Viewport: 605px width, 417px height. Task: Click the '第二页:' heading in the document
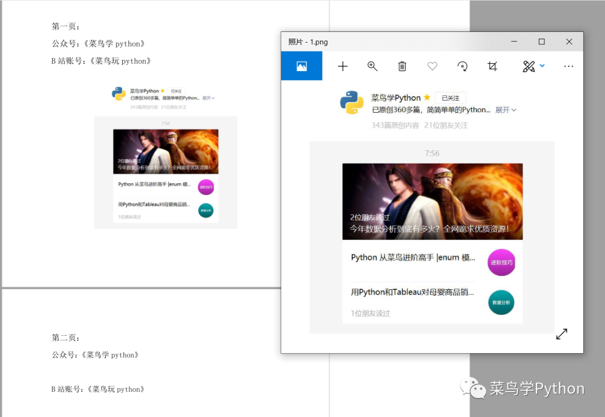(66, 337)
